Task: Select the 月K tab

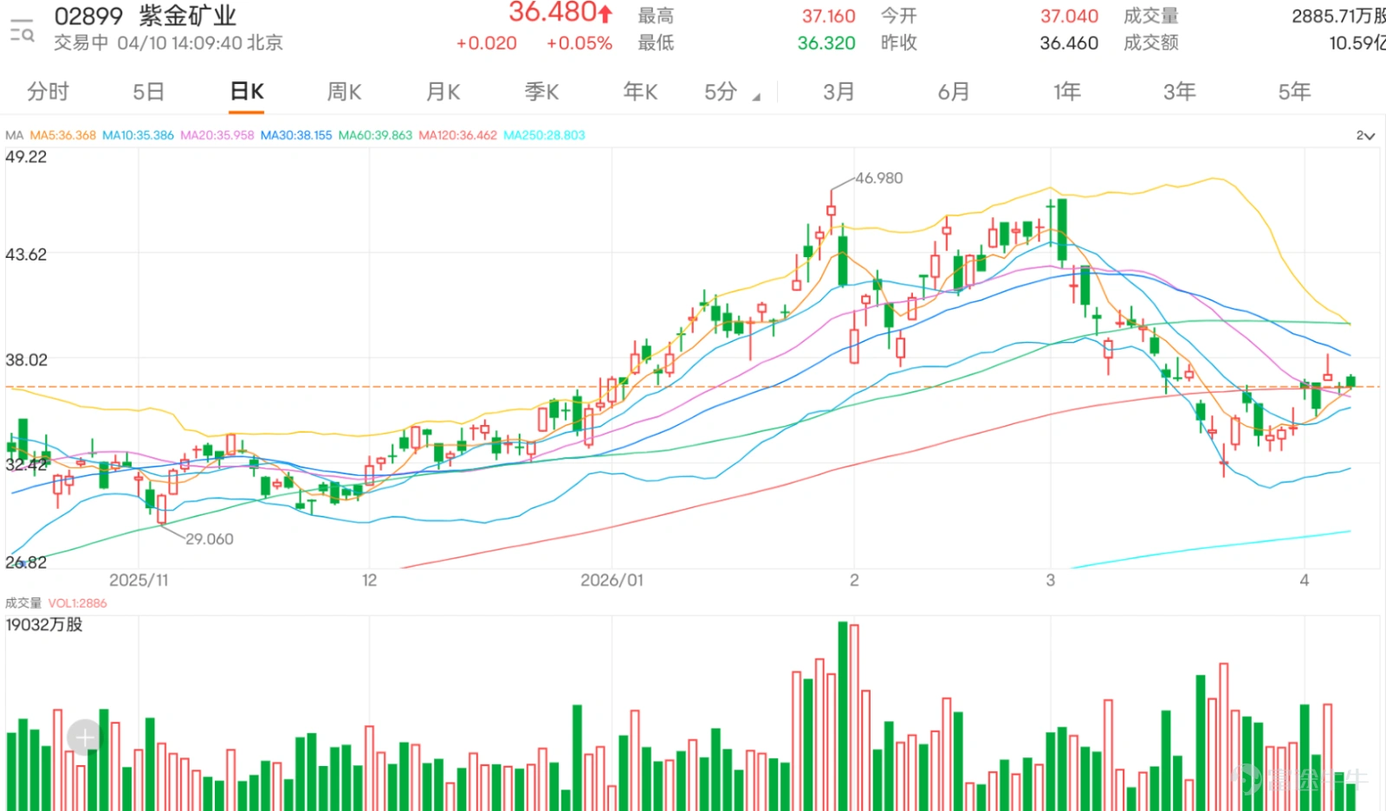Action: coord(443,92)
